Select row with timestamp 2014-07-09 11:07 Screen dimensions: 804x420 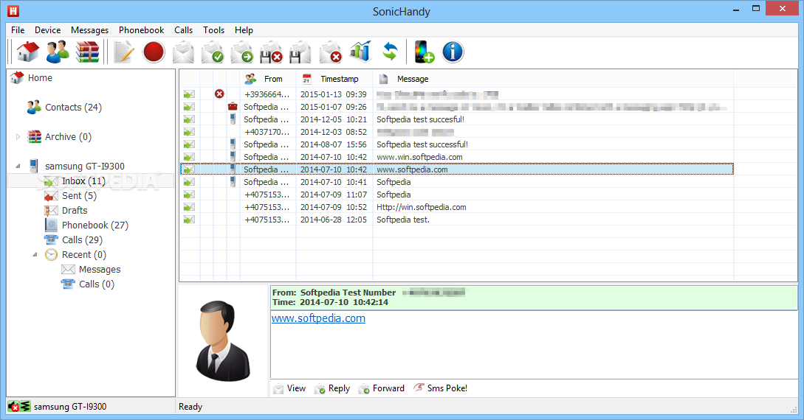(456, 195)
